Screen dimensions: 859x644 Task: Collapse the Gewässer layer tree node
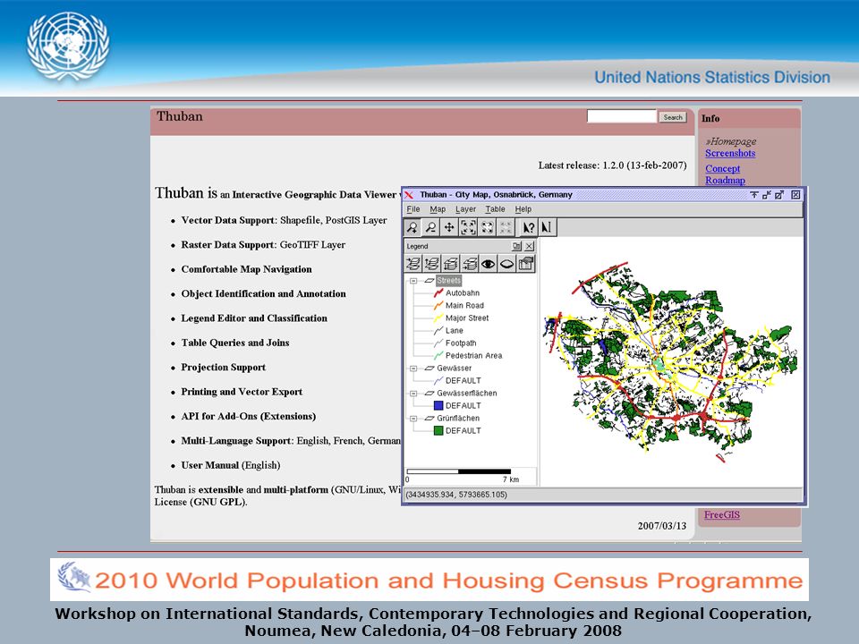[x=413, y=369]
